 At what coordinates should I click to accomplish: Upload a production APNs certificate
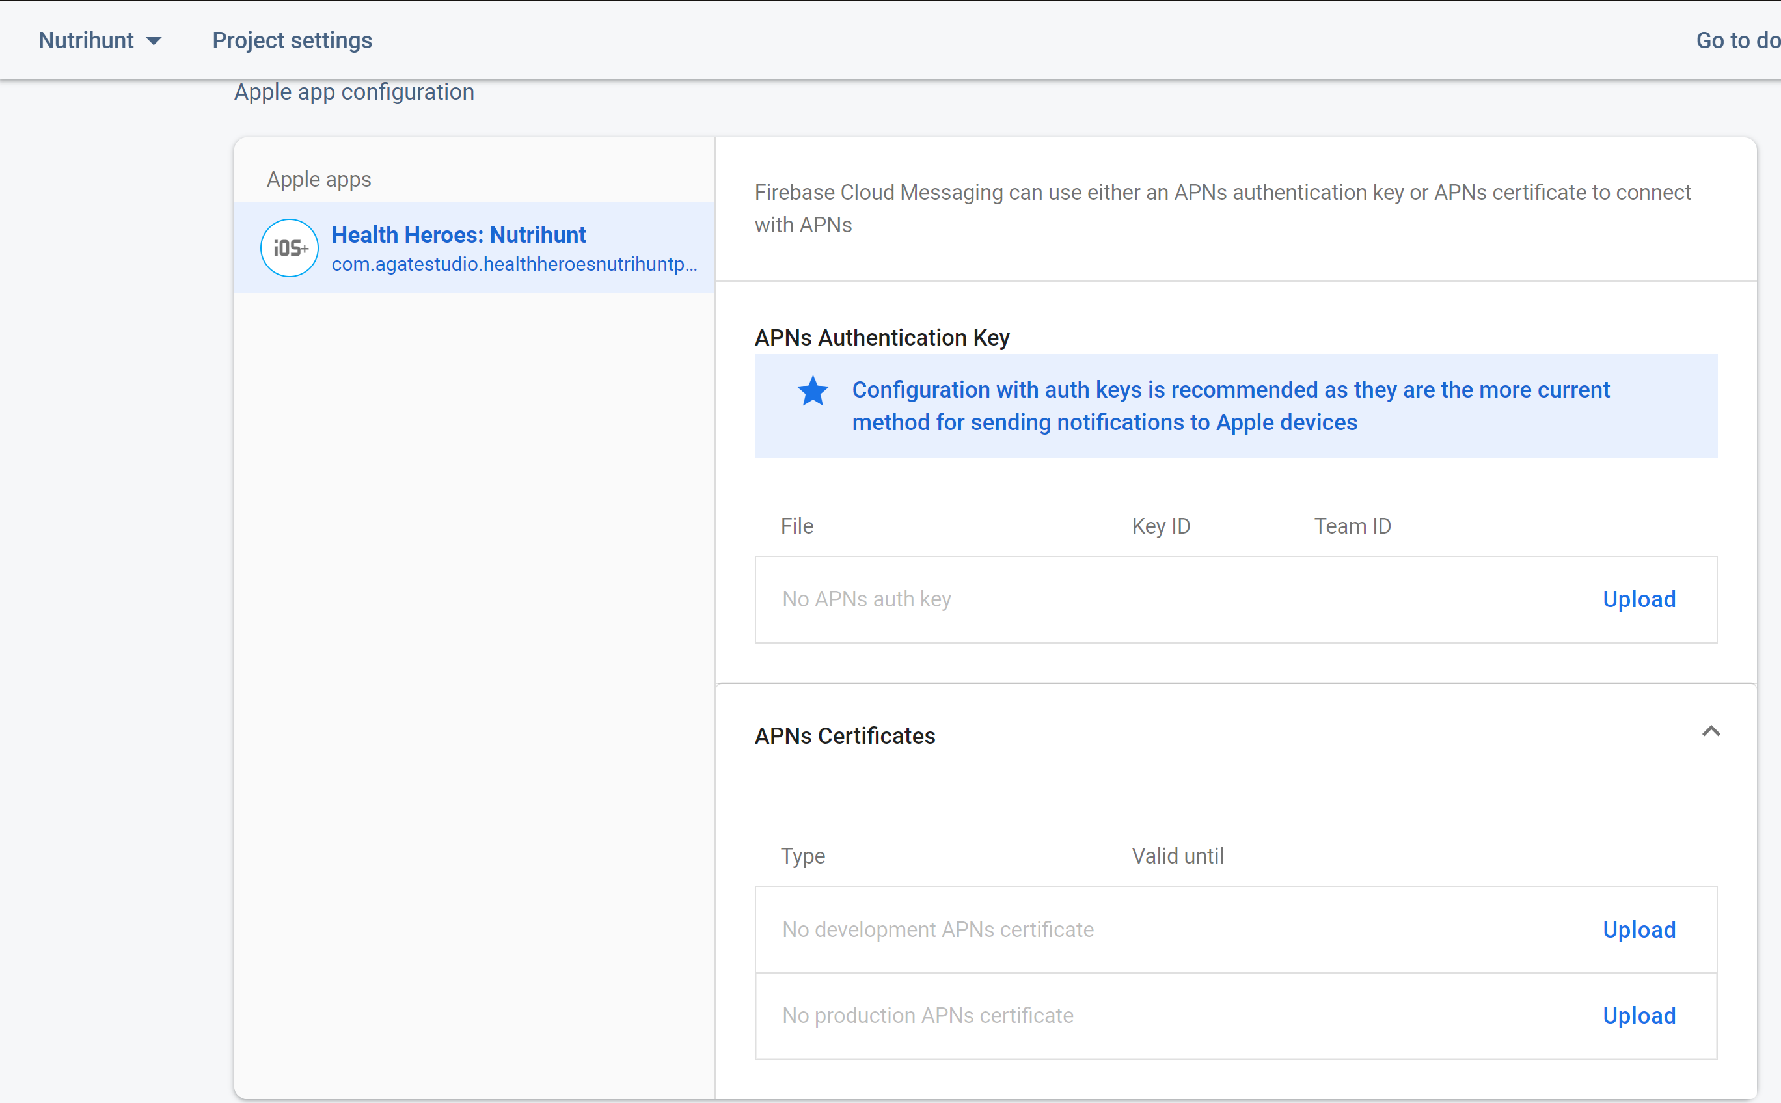pyautogui.click(x=1638, y=1015)
